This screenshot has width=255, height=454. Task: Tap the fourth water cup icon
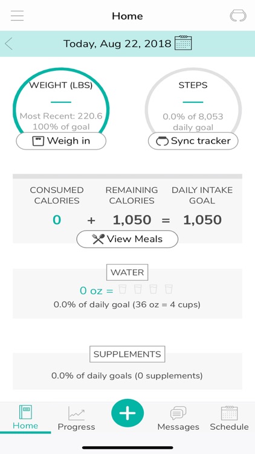(x=169, y=289)
